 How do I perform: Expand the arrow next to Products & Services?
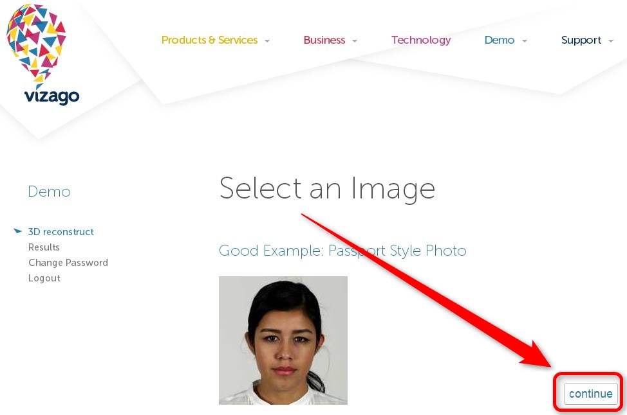[267, 40]
